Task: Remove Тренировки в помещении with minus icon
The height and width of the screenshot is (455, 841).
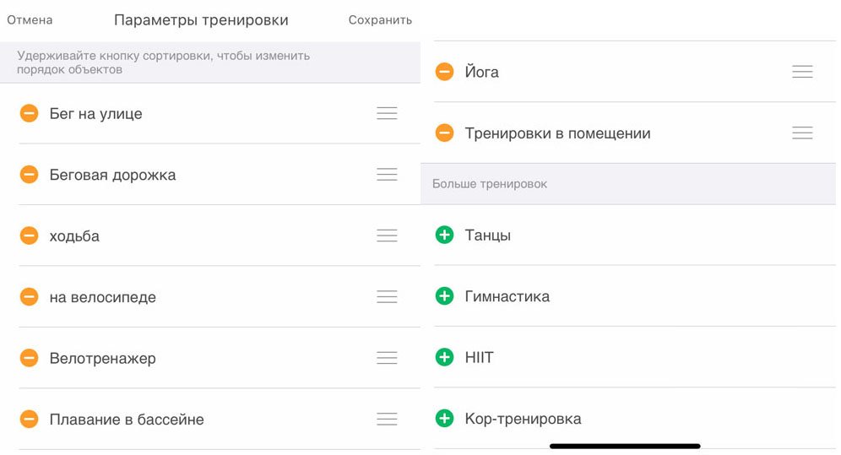Action: 444,133
